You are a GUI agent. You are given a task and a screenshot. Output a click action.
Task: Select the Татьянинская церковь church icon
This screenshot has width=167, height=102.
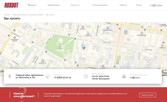(15, 37)
